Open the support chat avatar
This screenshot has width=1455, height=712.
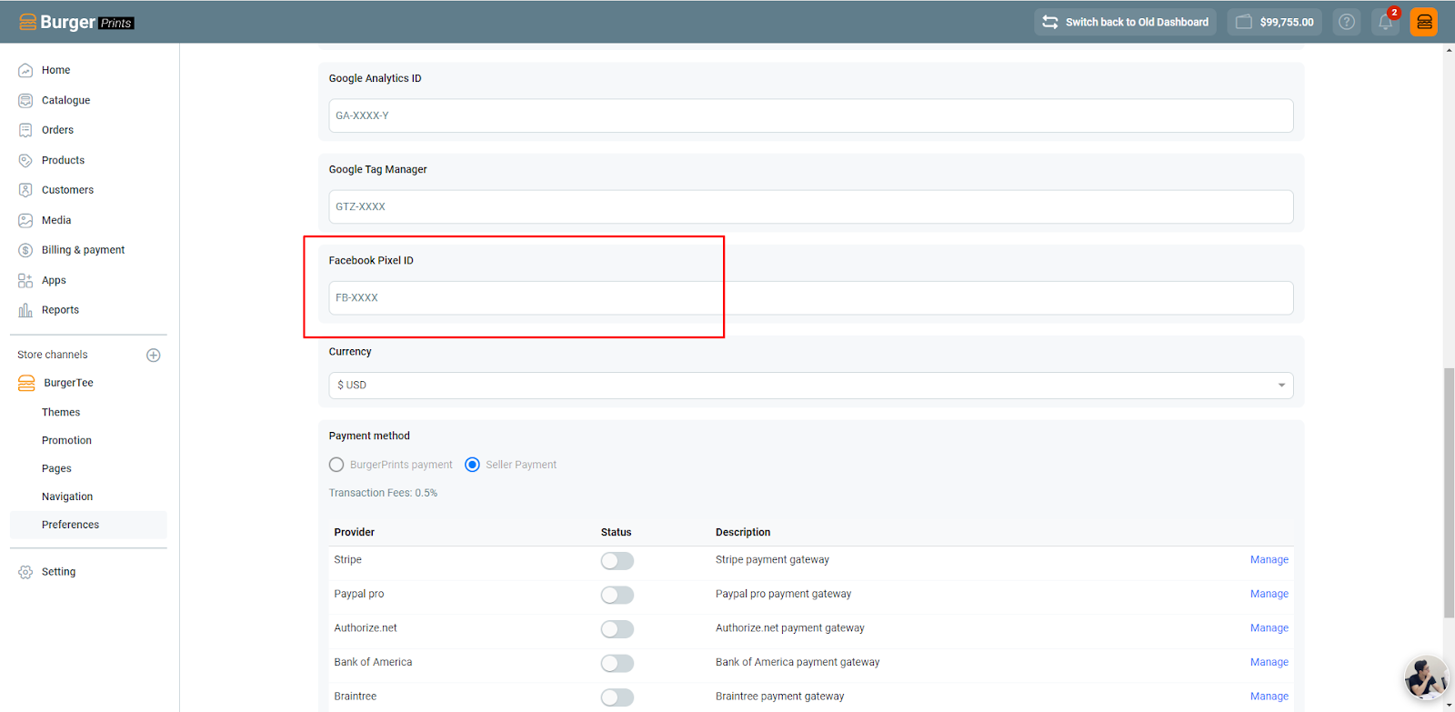point(1426,677)
